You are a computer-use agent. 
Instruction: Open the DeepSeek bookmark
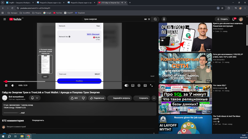coord(80,13)
